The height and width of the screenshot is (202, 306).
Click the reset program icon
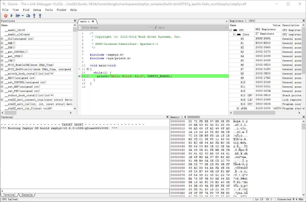tap(18, 16)
